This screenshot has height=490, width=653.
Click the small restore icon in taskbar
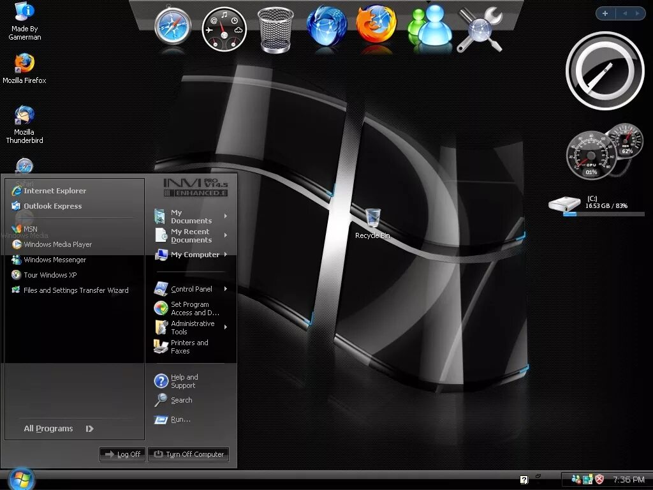tap(538, 476)
